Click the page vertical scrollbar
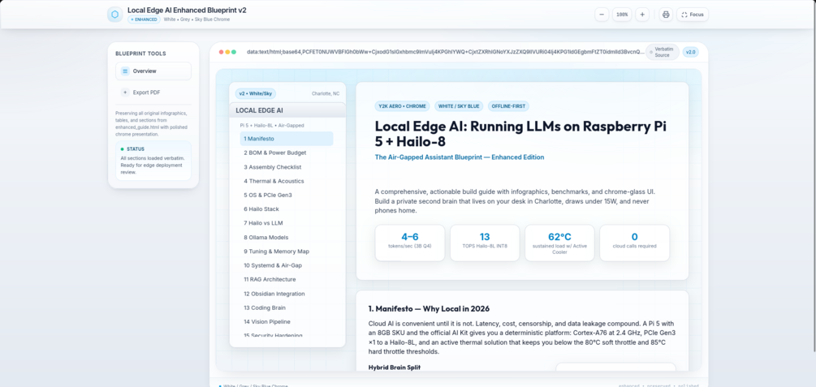Image resolution: width=816 pixels, height=387 pixels. [x=814, y=177]
